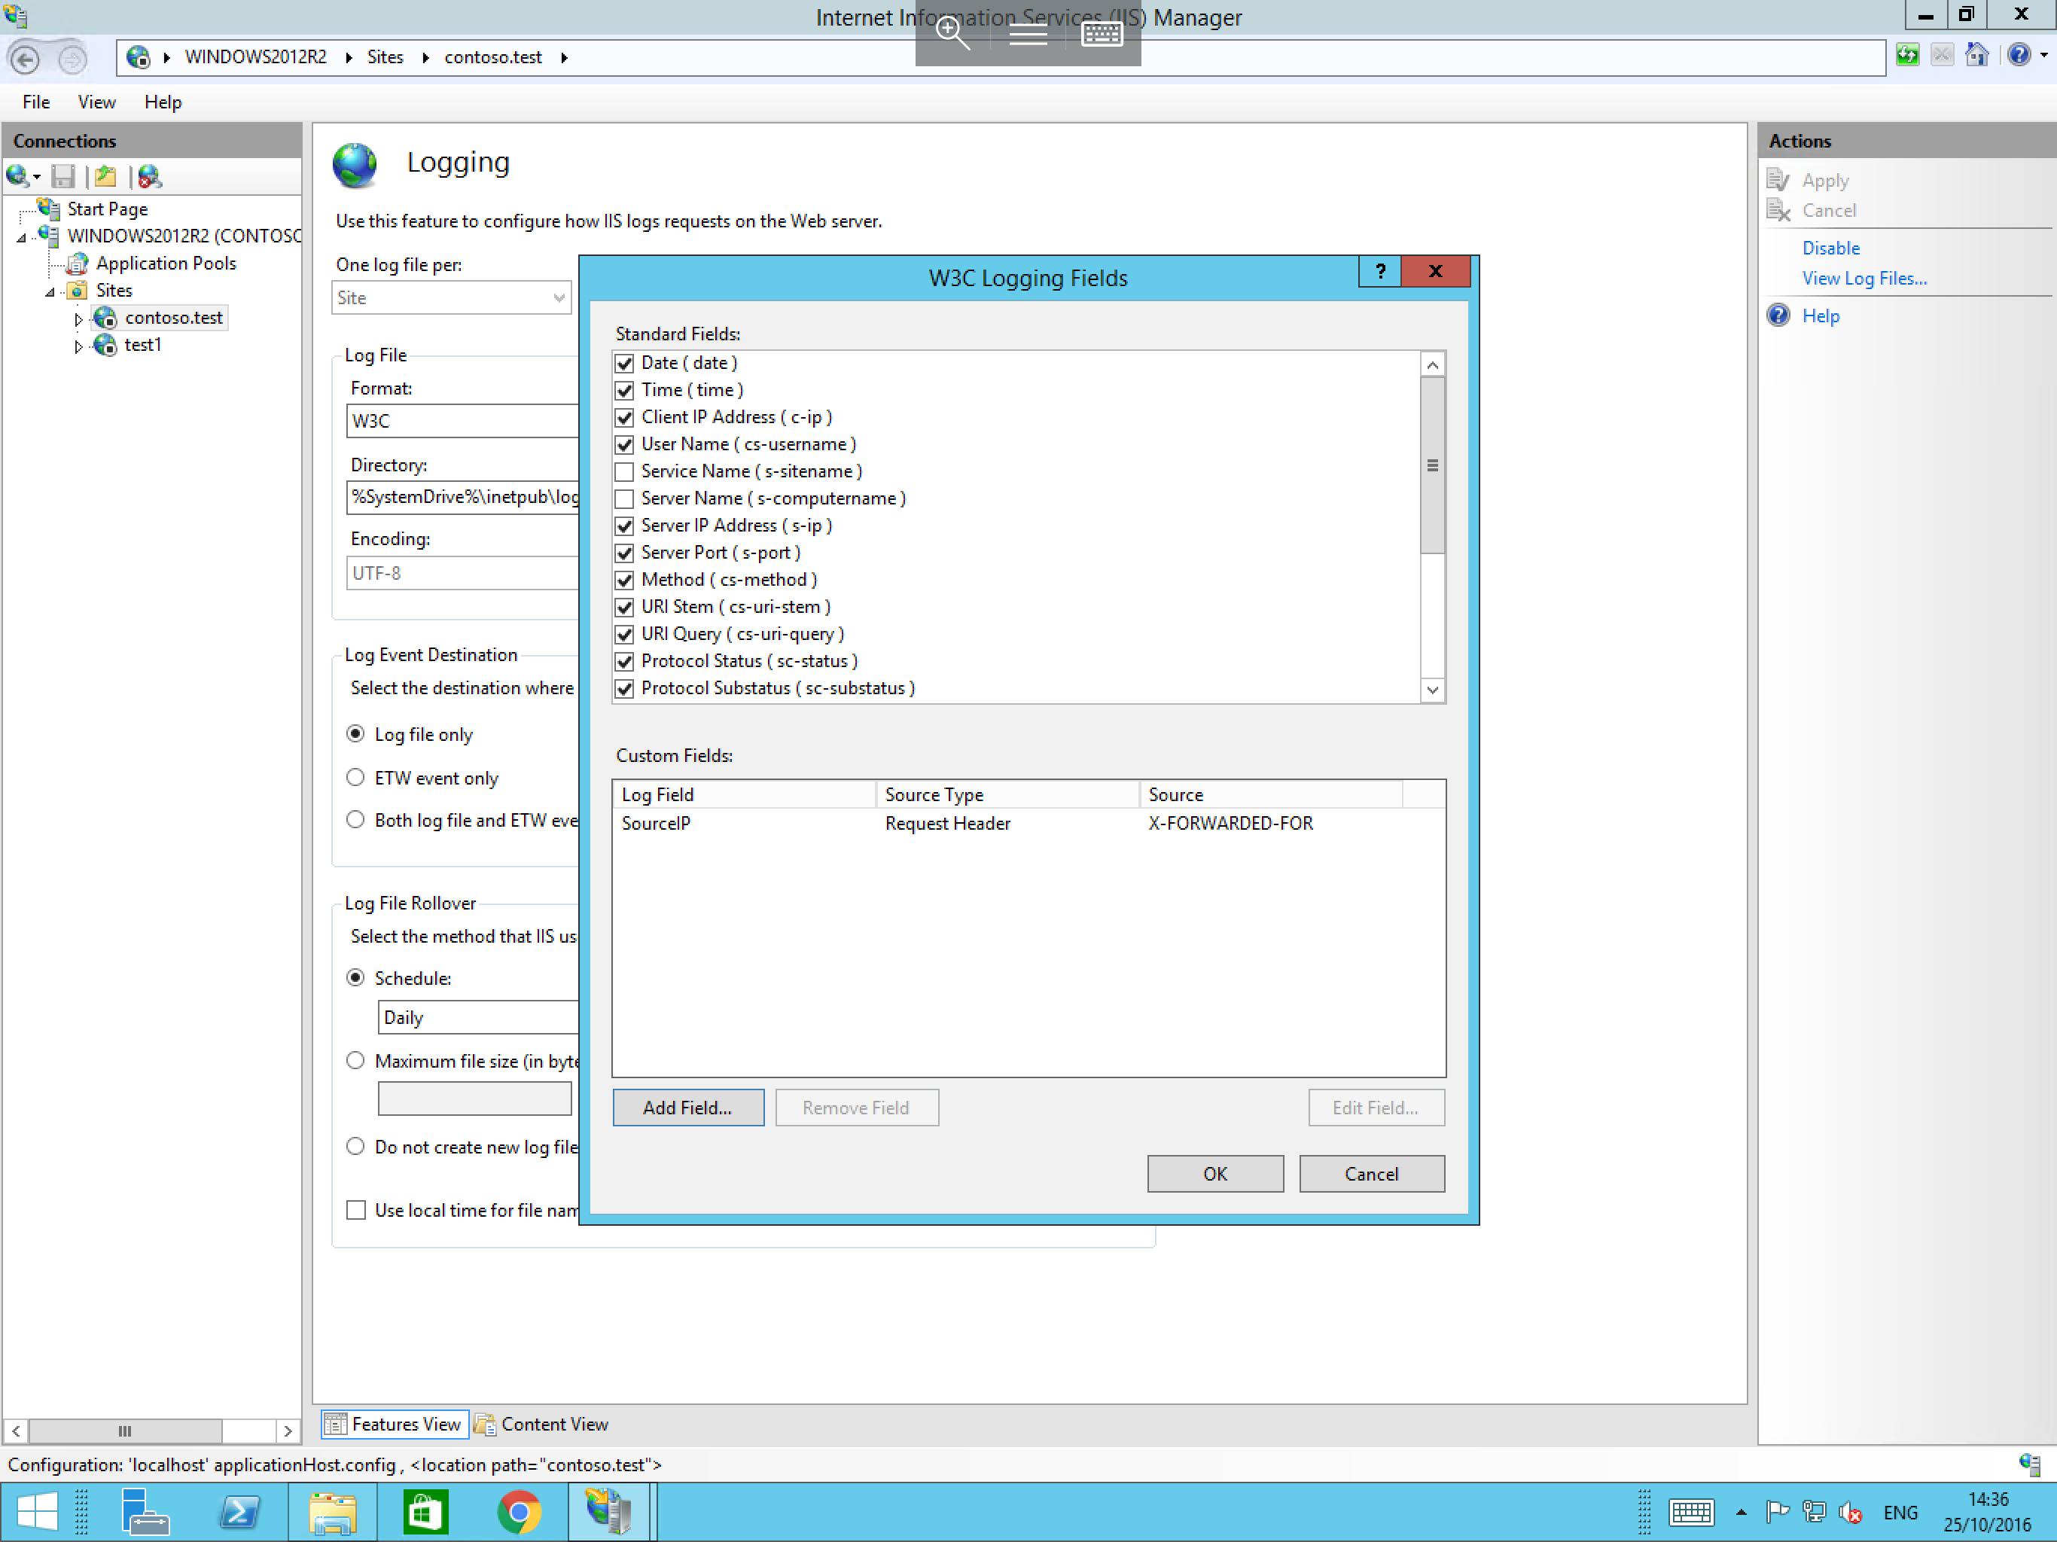This screenshot has height=1542, width=2057.
Task: Switch to the Features View tab
Action: (395, 1424)
